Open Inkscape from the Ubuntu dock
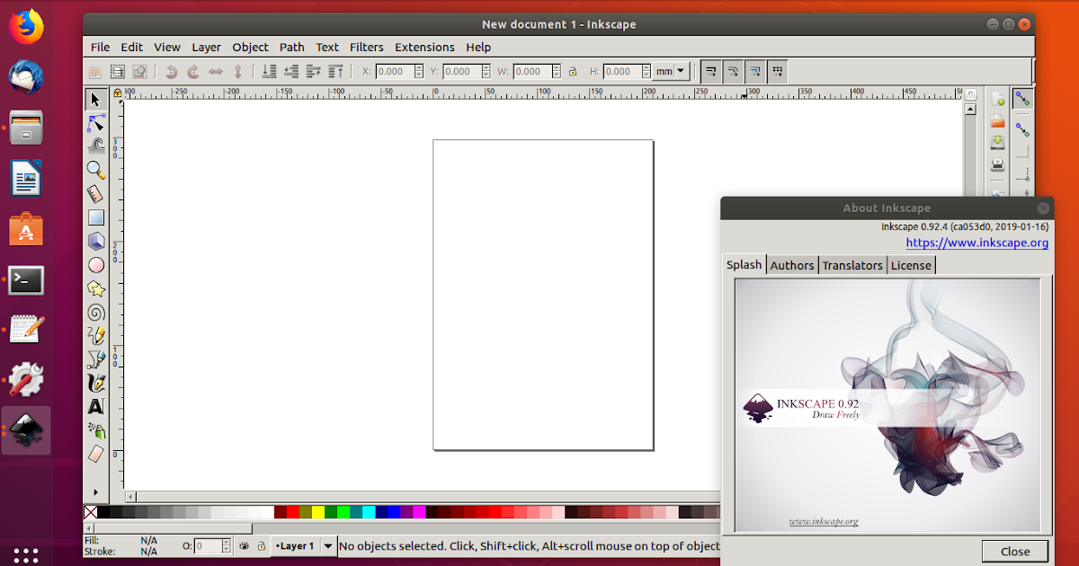The height and width of the screenshot is (566, 1079). tap(26, 429)
